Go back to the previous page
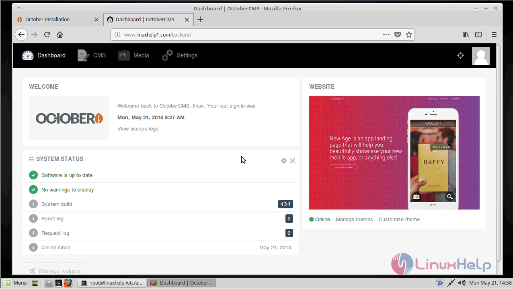The width and height of the screenshot is (513, 289). (21, 35)
